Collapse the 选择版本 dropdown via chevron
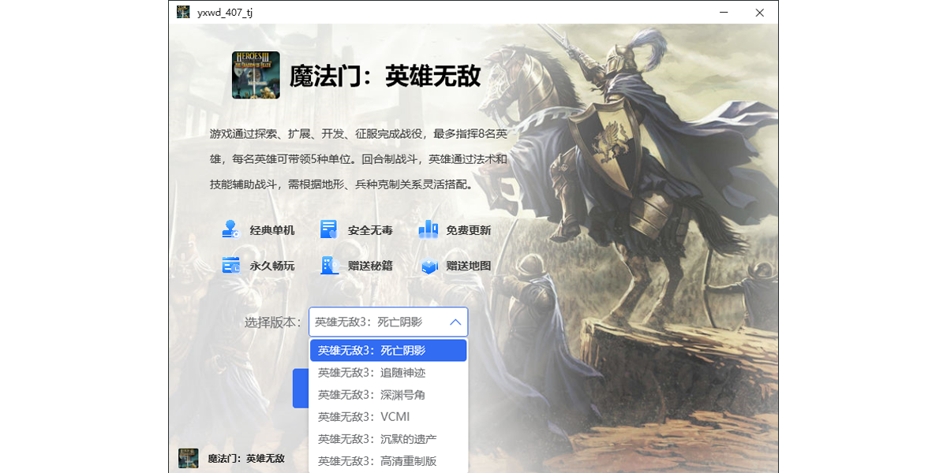Screen dimensions: 947x473 455,322
